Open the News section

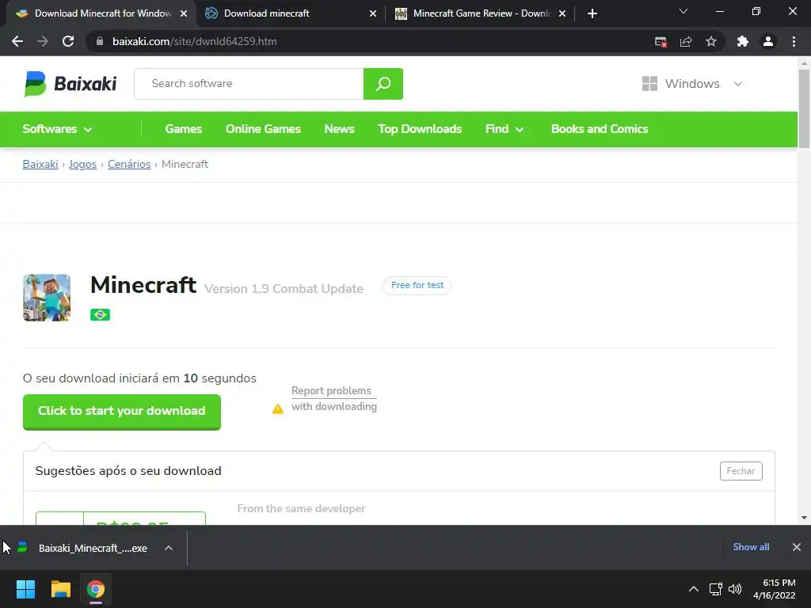coord(339,129)
